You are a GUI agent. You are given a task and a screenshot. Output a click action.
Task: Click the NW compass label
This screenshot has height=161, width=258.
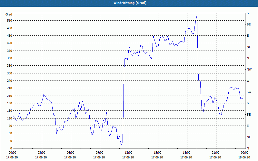coord(249,70)
